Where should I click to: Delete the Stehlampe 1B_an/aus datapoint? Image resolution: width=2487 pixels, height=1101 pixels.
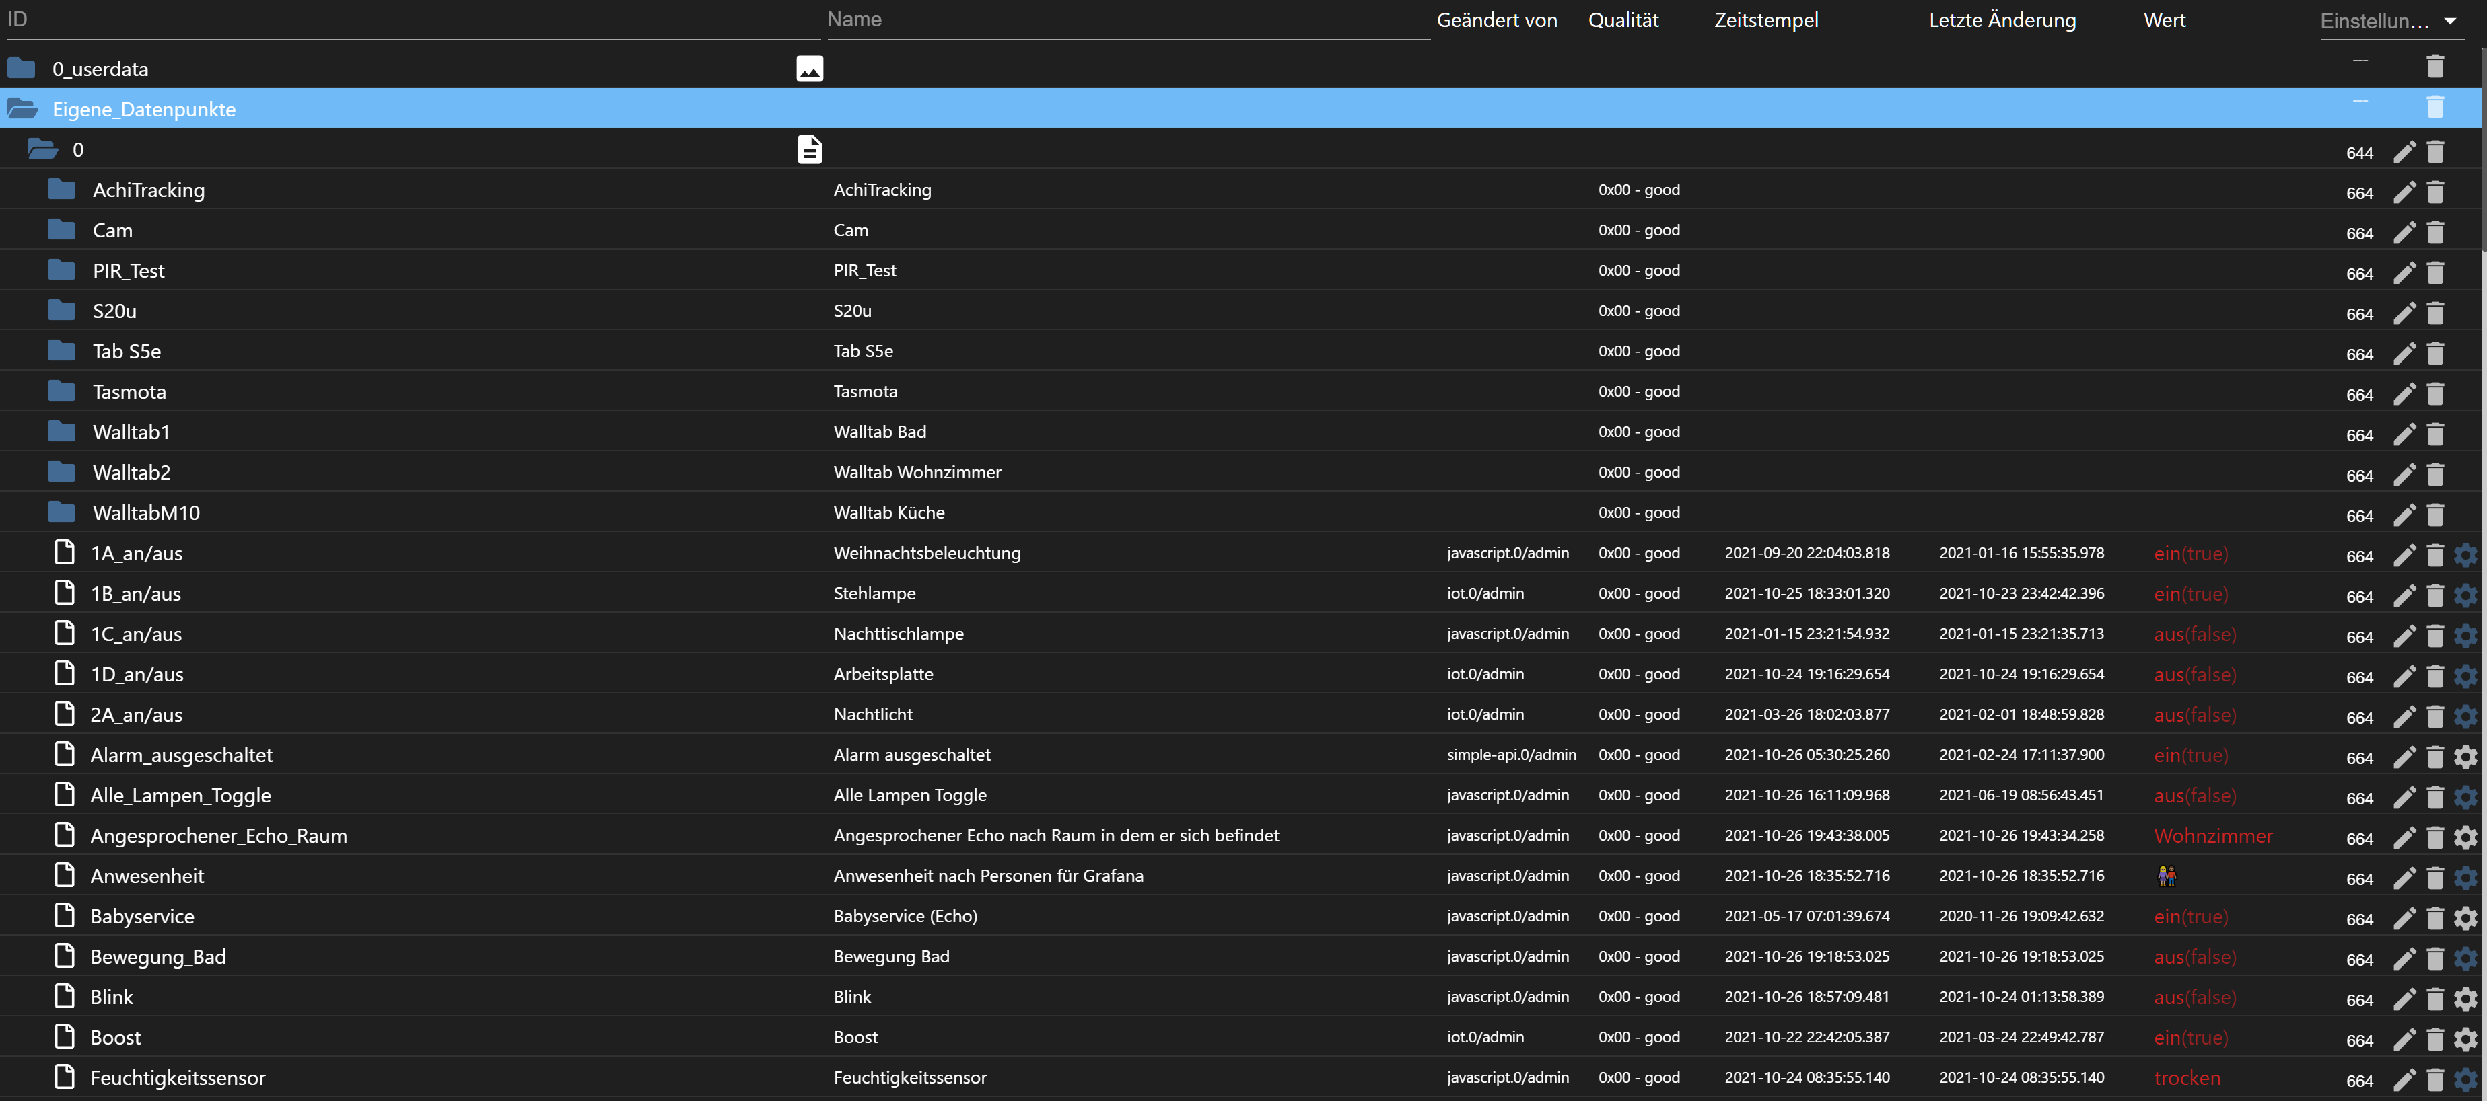click(x=2435, y=595)
